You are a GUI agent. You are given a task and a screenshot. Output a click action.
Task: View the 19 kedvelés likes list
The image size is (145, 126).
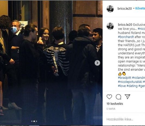point(115,104)
